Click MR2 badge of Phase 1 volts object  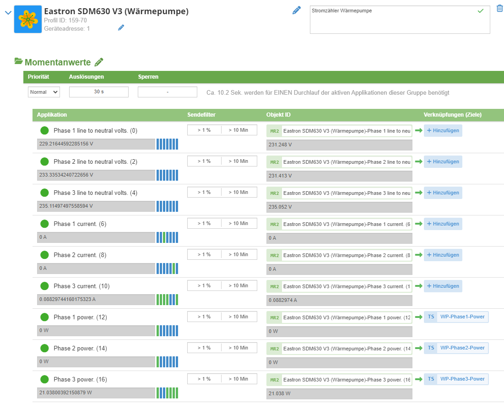point(275,131)
